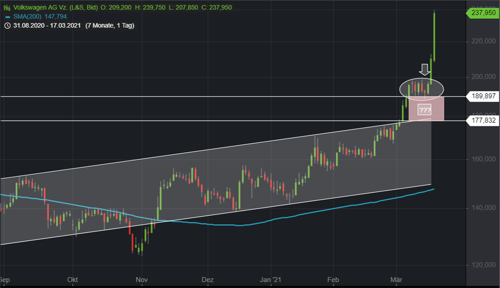The width and height of the screenshot is (500, 288).
Task: Click the '(7 Monate, 1 Tag)' period text
Action: point(109,26)
